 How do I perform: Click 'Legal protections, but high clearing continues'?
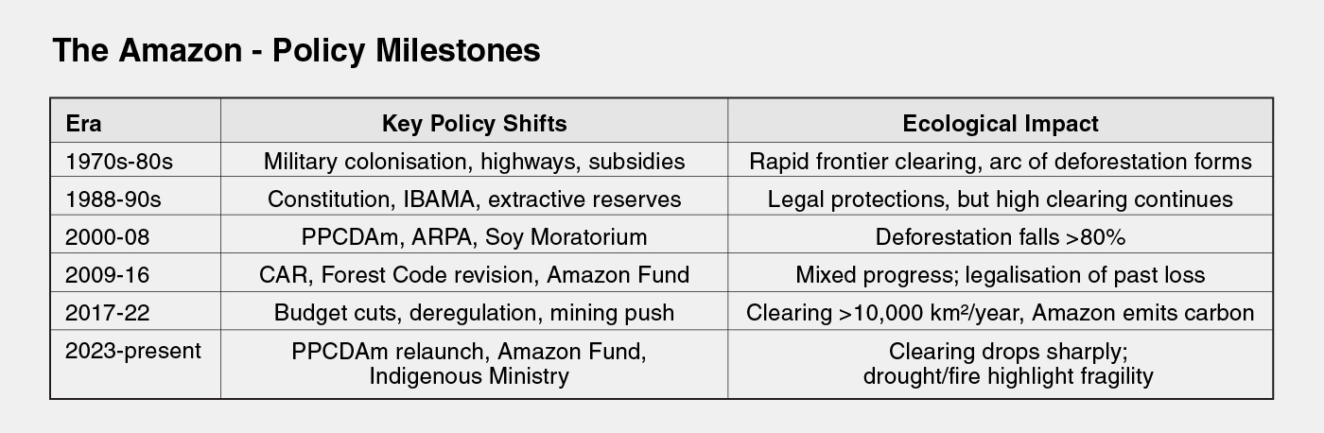(x=1000, y=199)
